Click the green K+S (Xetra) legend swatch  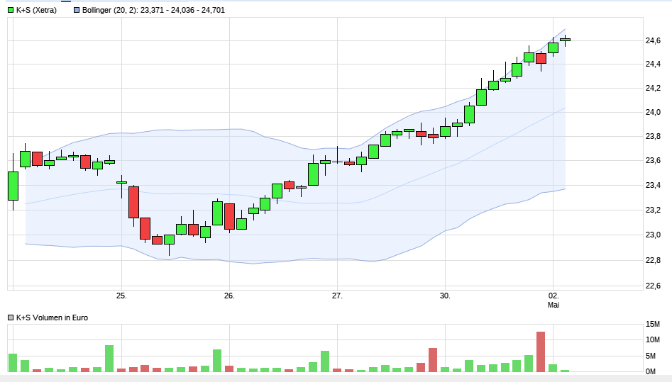(x=11, y=10)
